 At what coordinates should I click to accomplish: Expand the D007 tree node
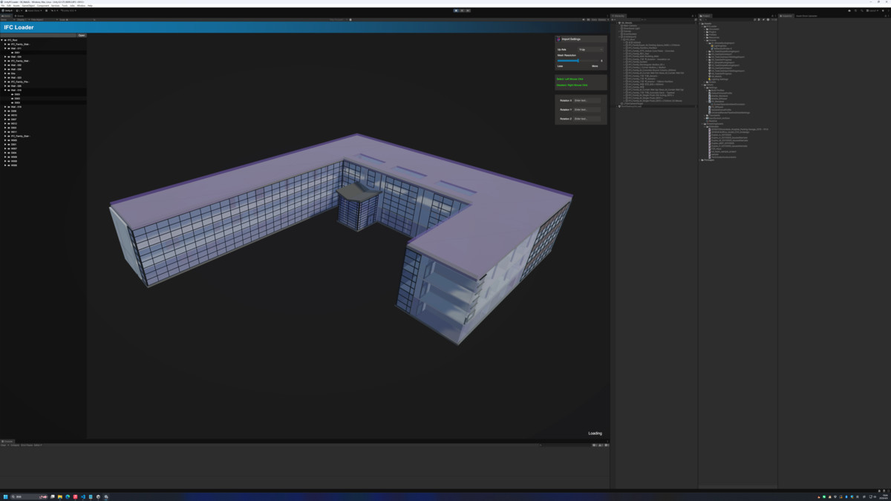click(7, 119)
